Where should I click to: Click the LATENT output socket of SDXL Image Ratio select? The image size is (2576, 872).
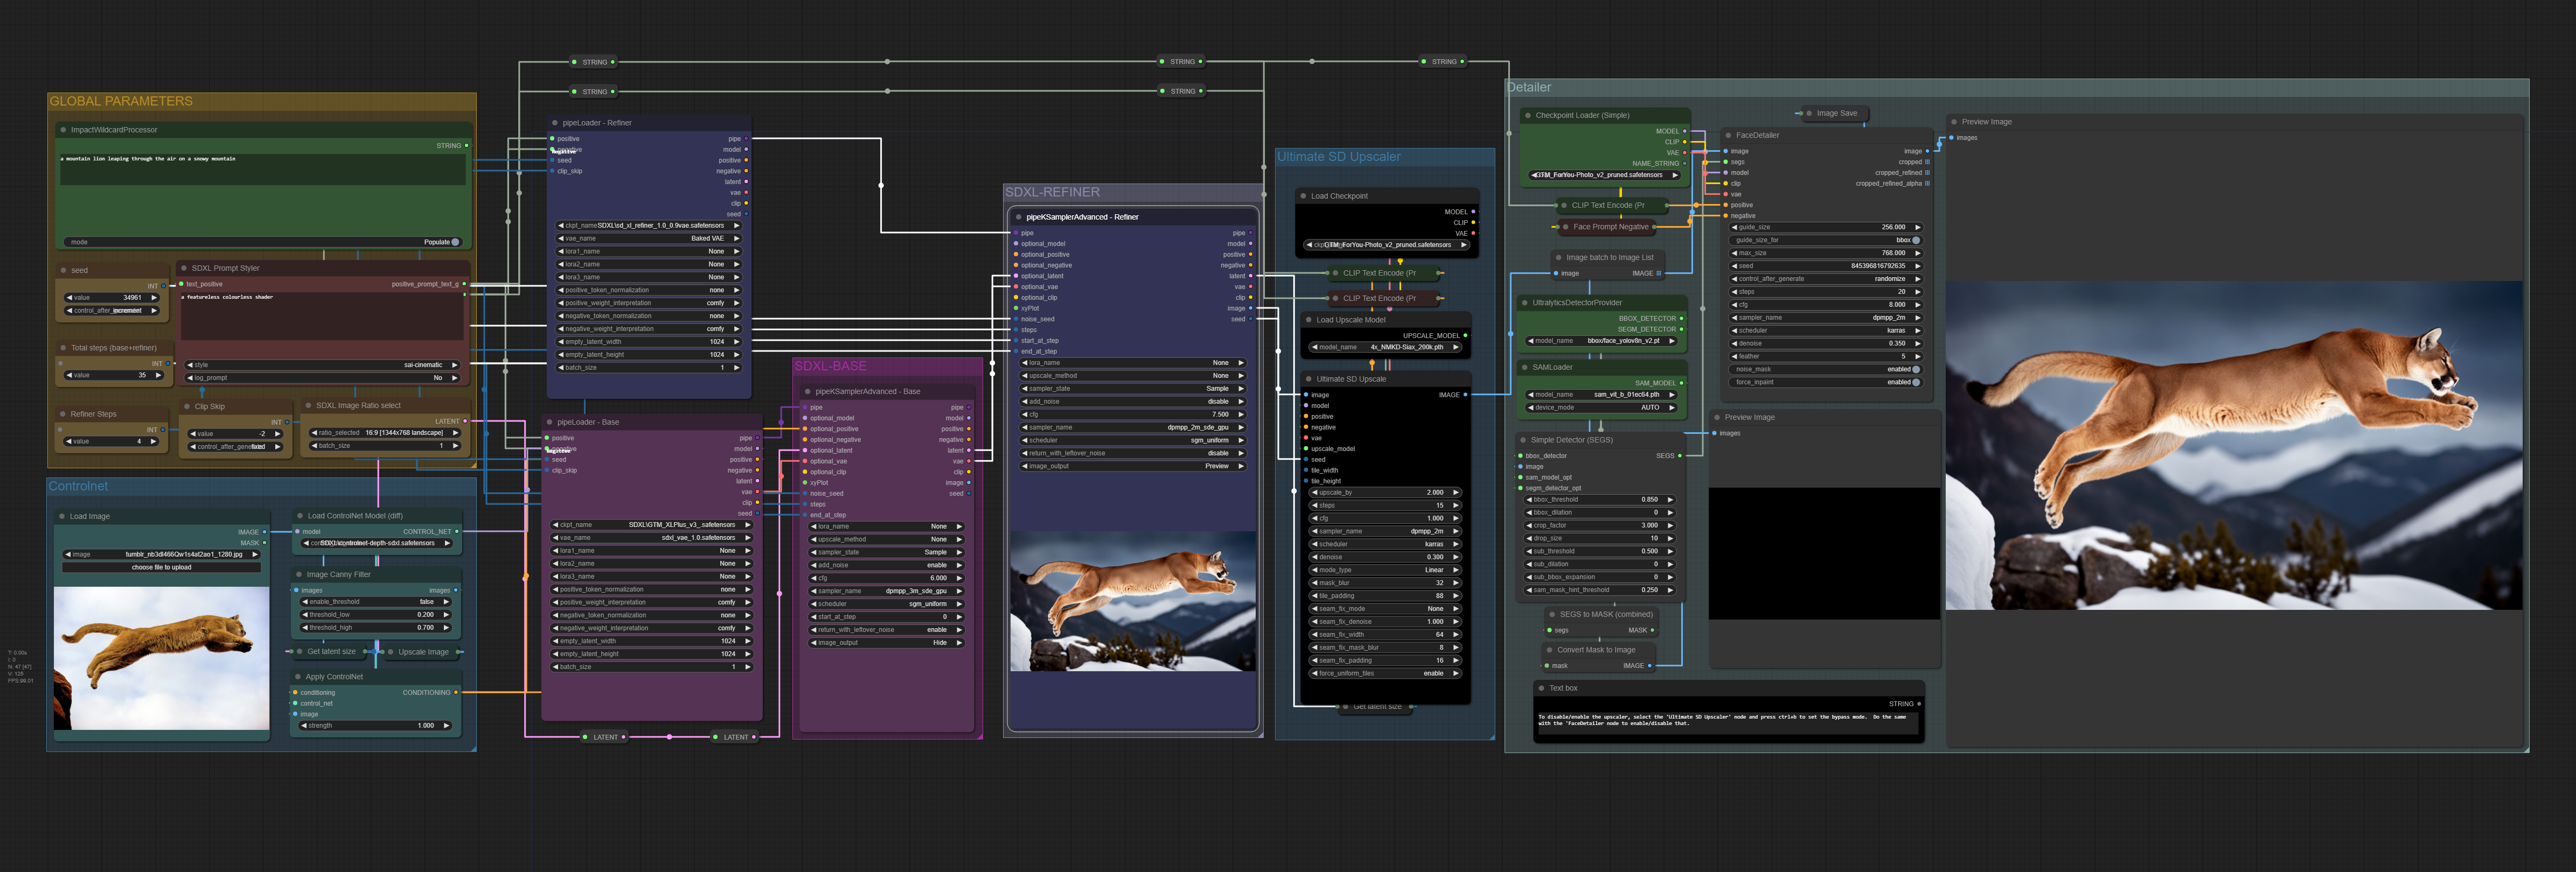pos(465,421)
